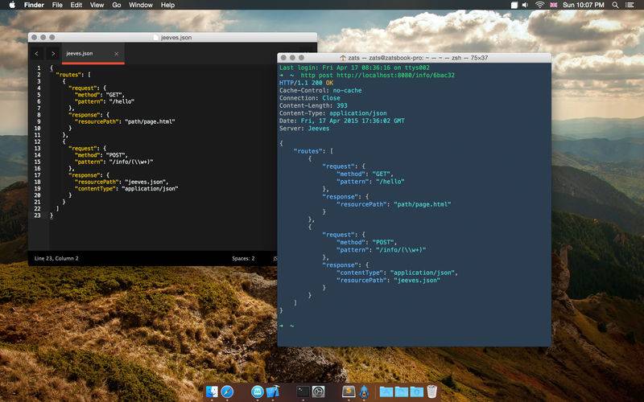This screenshot has height=402, width=644.
Task: Open Sublime Text from the Dock
Action: (349, 392)
